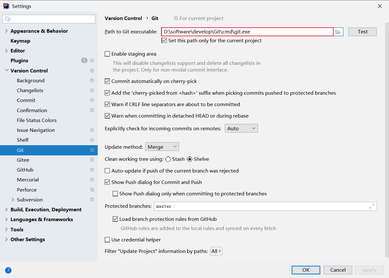Enable Show Push dialog only for protected branches
Viewport: 389px width, 278px height.
click(115, 194)
